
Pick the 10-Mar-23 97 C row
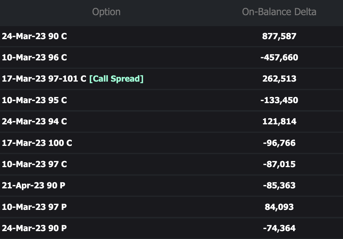(x=171, y=164)
